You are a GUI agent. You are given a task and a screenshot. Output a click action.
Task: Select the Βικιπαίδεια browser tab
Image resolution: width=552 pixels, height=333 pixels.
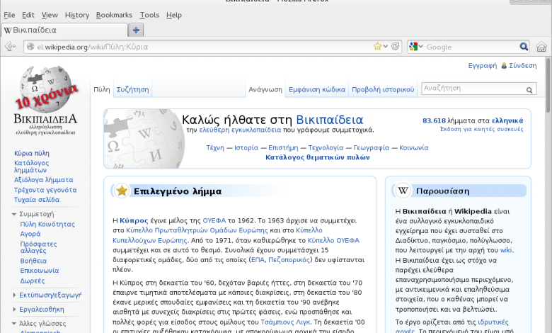65,30
